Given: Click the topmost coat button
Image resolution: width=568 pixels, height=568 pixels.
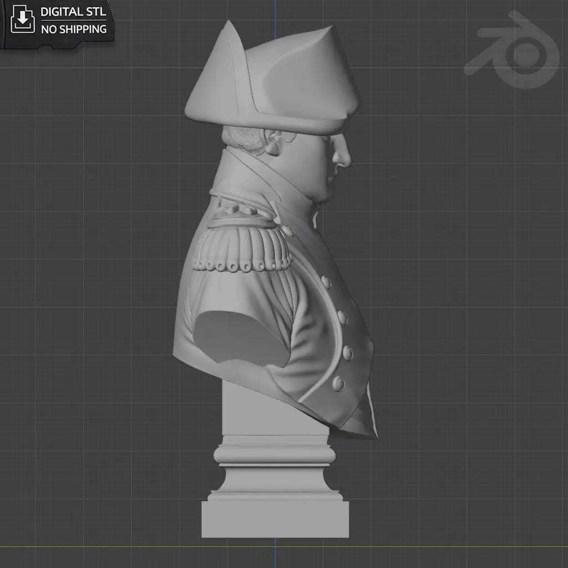Looking at the screenshot, I should (x=326, y=281).
